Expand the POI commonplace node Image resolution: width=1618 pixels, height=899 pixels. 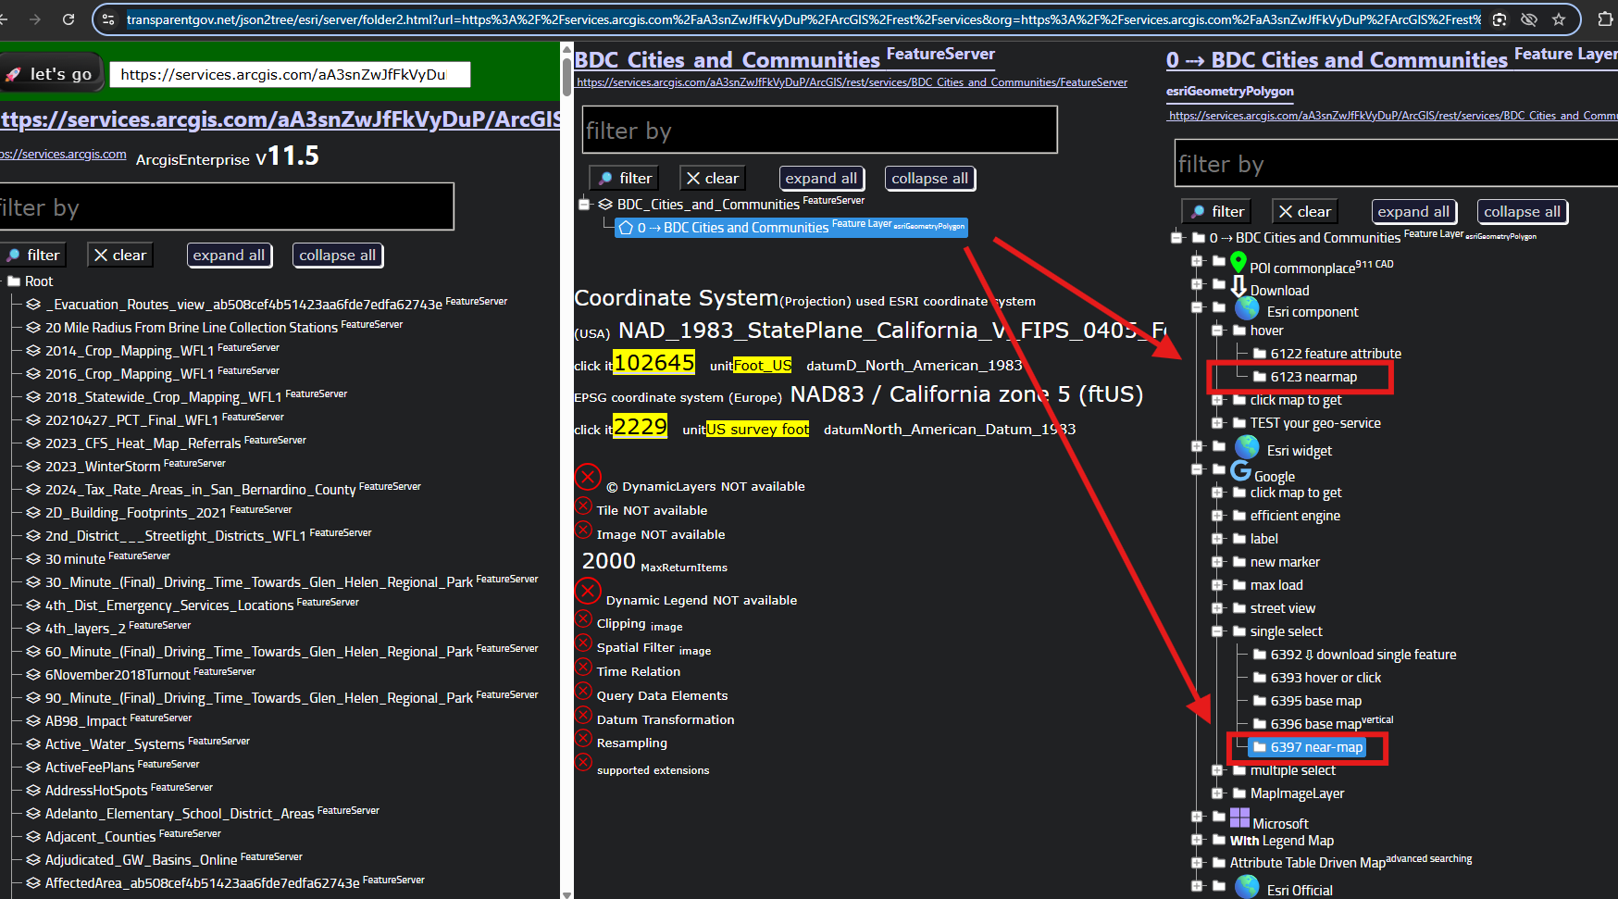tap(1197, 261)
